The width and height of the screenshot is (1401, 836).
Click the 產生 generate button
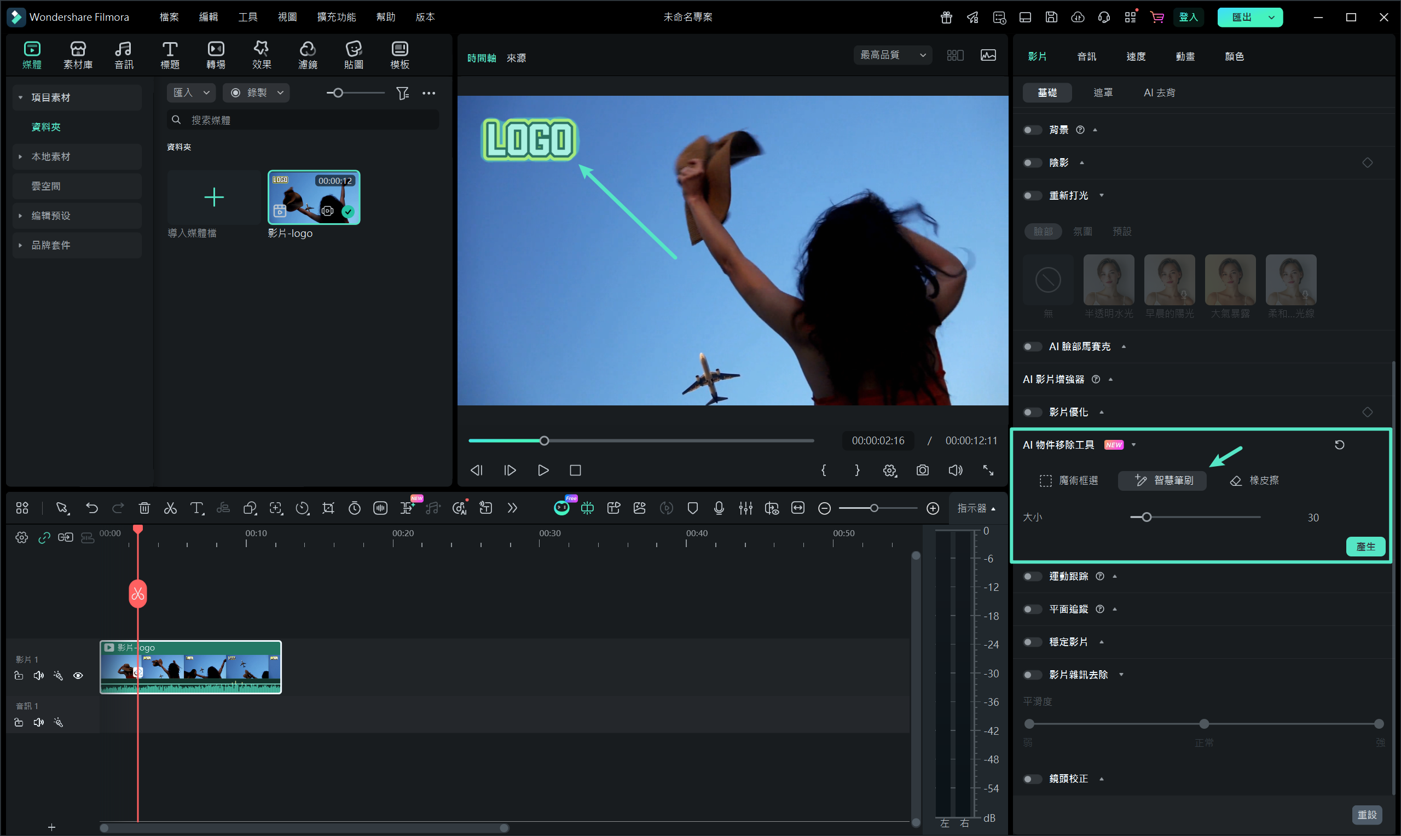pyautogui.click(x=1365, y=547)
